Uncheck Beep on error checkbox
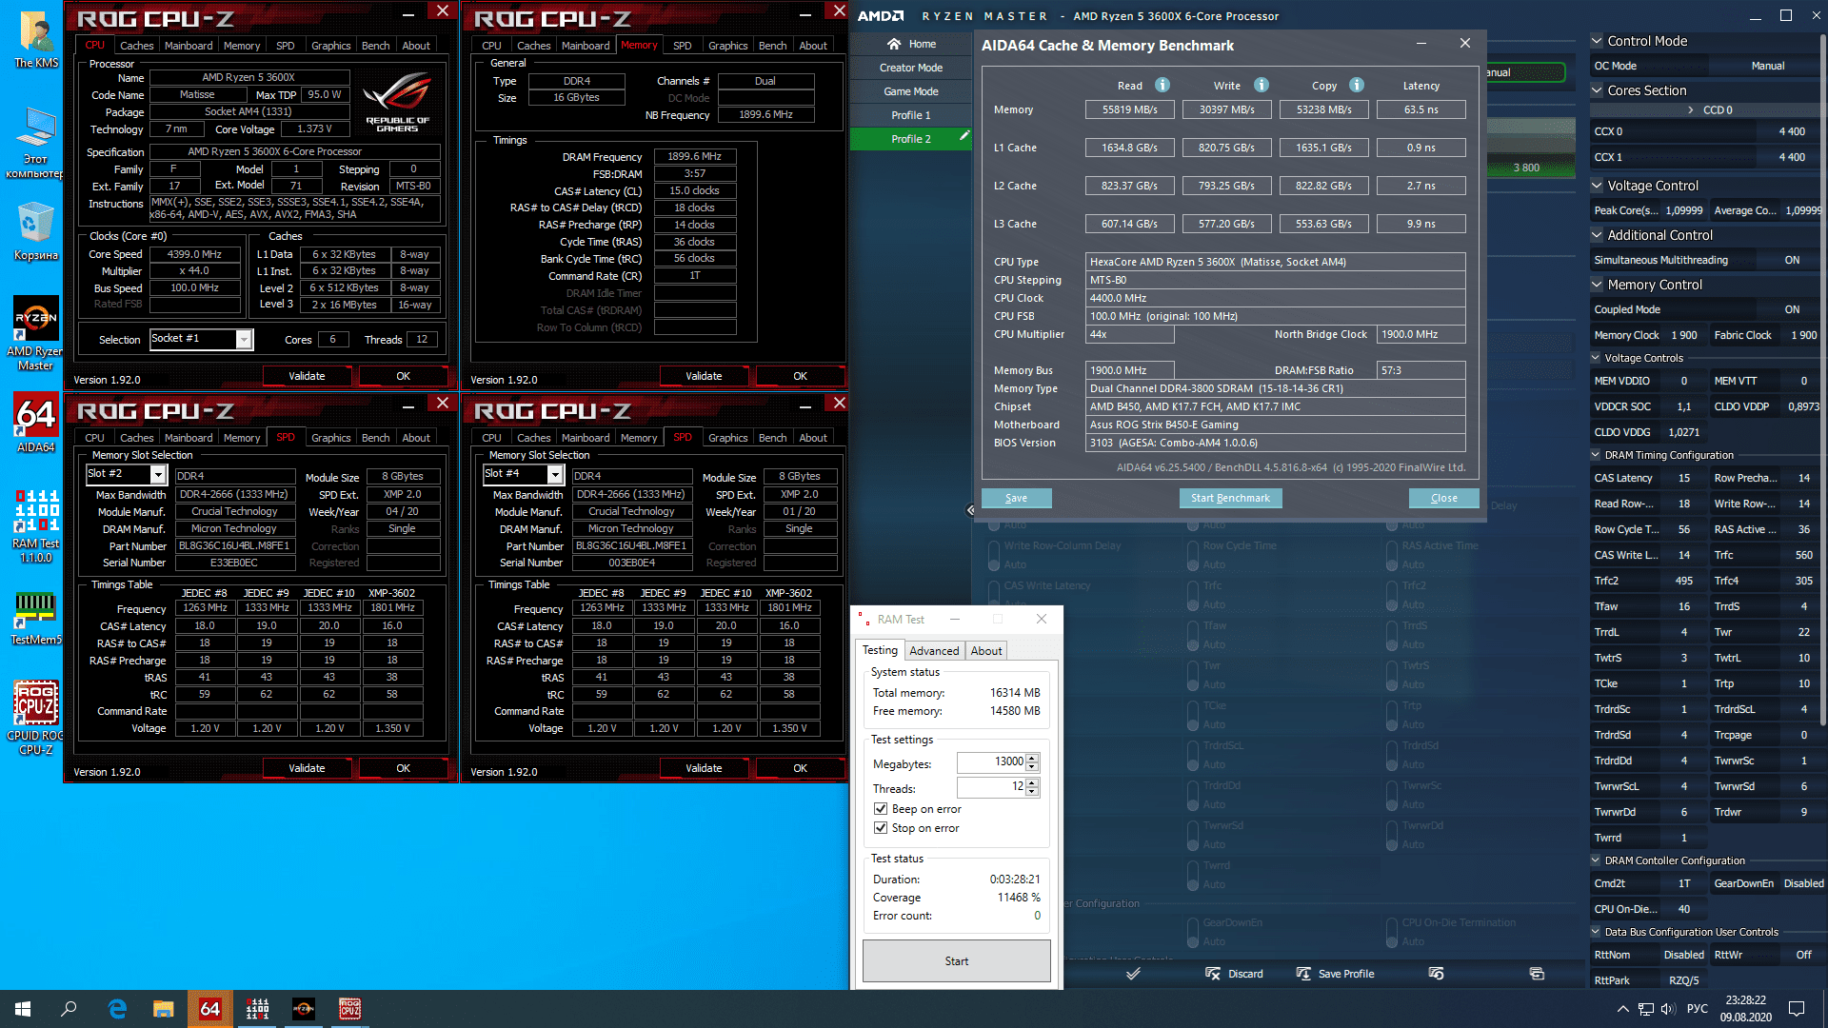Viewport: 1828px width, 1028px height. (881, 809)
